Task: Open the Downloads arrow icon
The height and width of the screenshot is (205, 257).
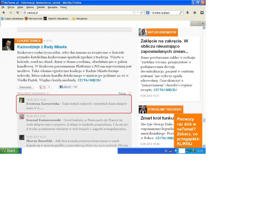Action: (188, 13)
